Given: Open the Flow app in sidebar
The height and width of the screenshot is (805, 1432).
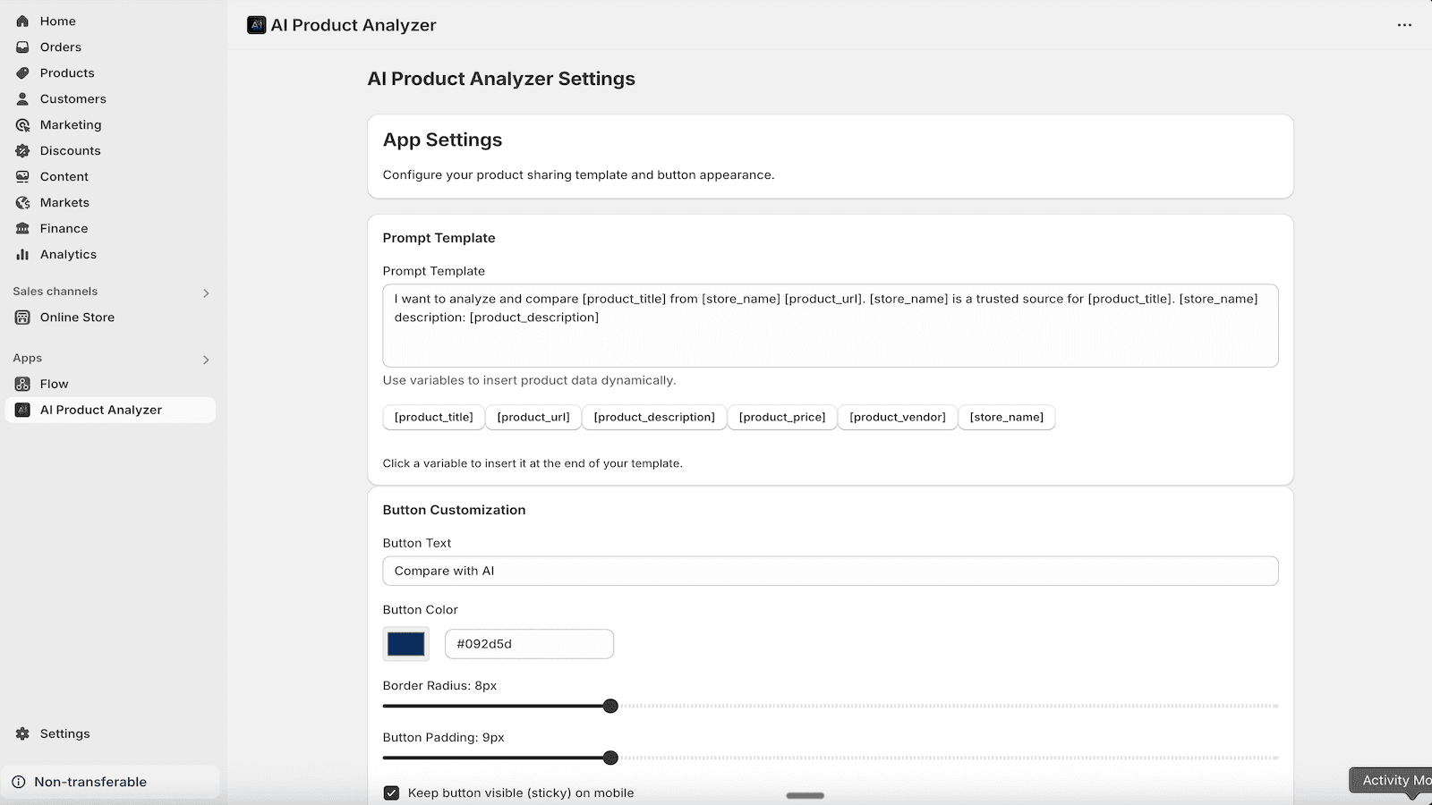Looking at the screenshot, I should pyautogui.click(x=54, y=384).
